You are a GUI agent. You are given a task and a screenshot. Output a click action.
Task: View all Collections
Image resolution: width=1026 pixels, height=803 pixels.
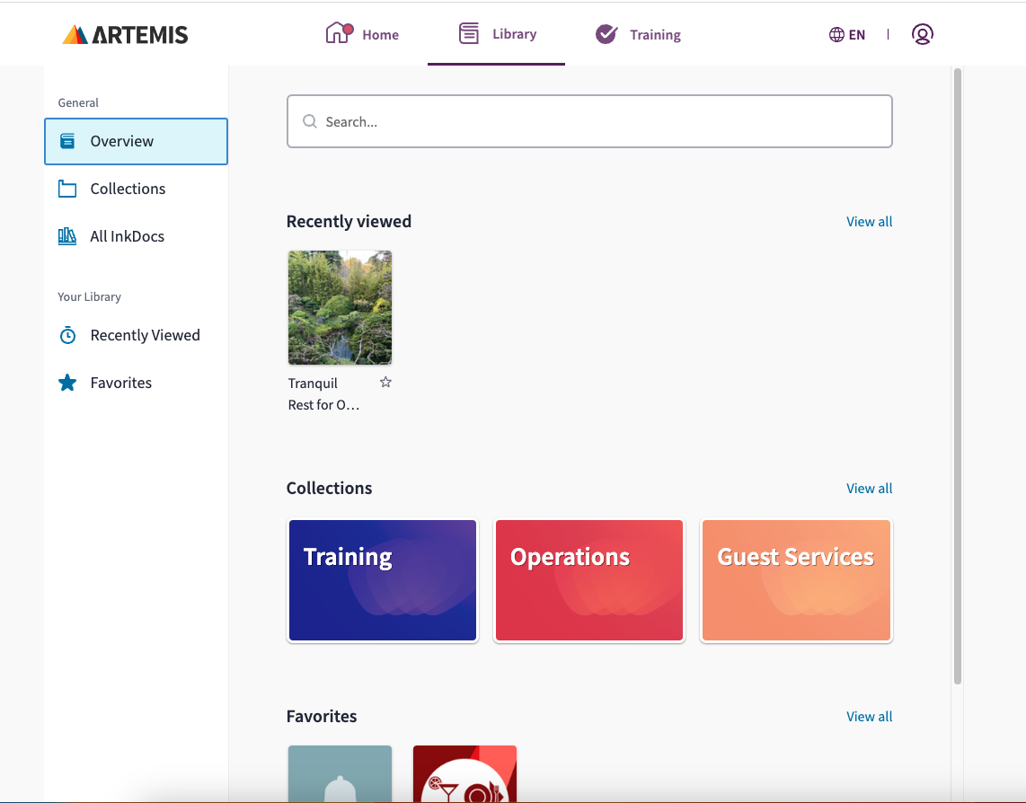[x=869, y=489]
